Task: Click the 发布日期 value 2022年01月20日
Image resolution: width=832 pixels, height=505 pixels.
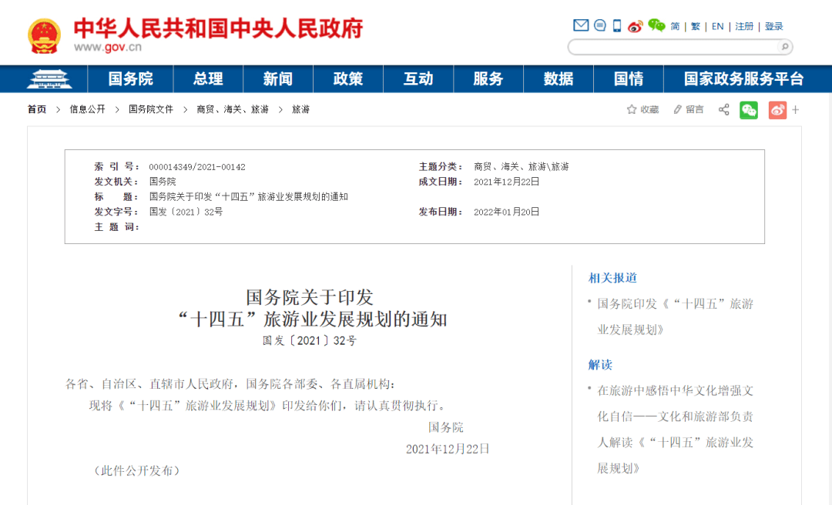Action: (506, 212)
